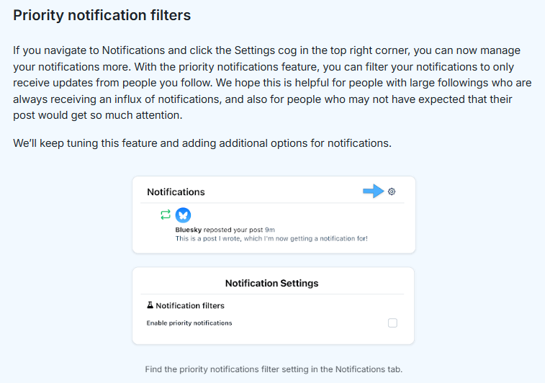Viewport: 545px width, 383px height.
Task: Click the paragraph starting 'If you navigate'
Action: (266, 83)
